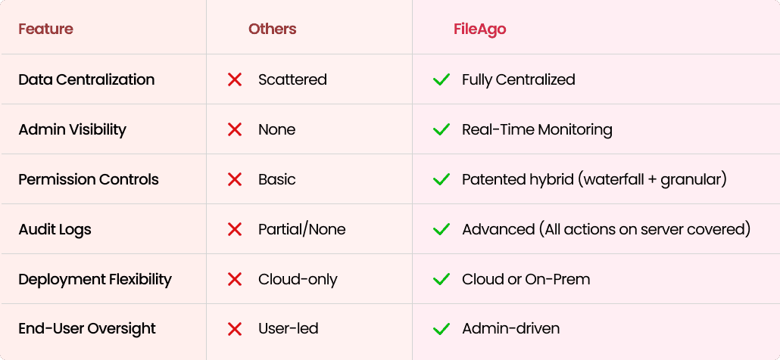Select the Feature column header

click(x=45, y=29)
